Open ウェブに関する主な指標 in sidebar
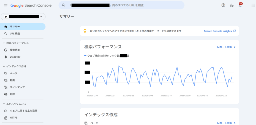 pos(23,111)
